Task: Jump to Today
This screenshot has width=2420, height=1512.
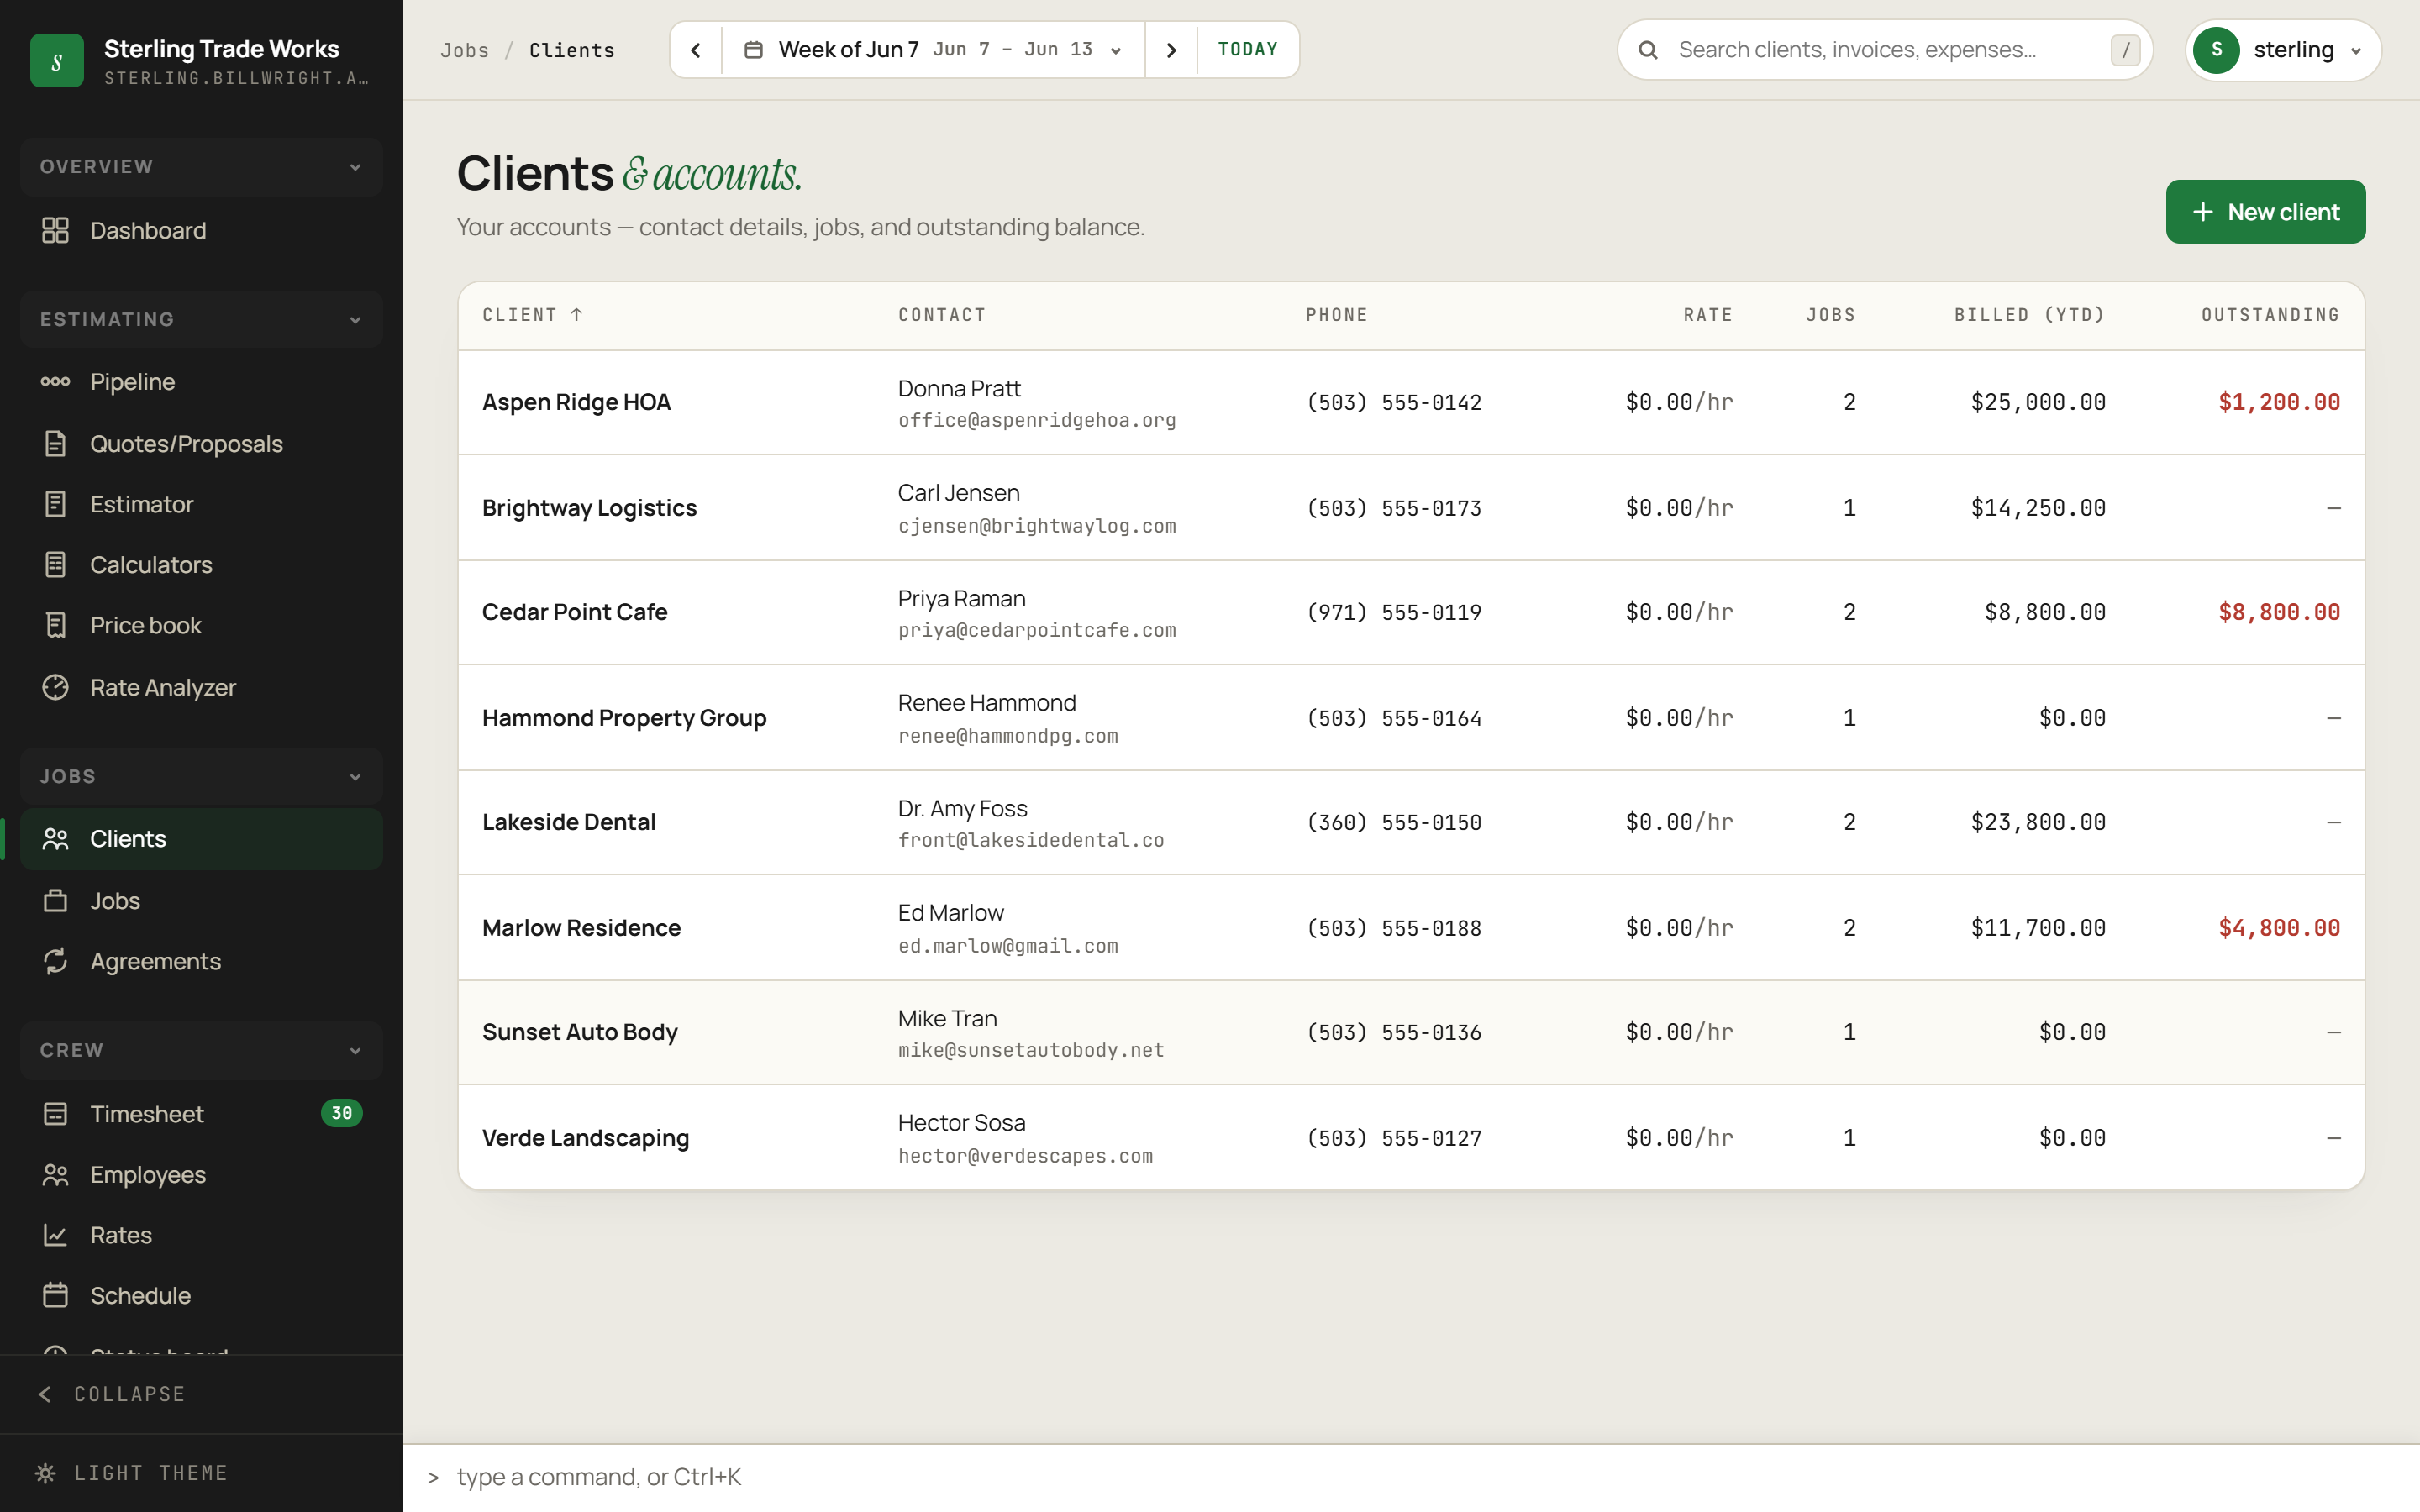Action: (1247, 49)
